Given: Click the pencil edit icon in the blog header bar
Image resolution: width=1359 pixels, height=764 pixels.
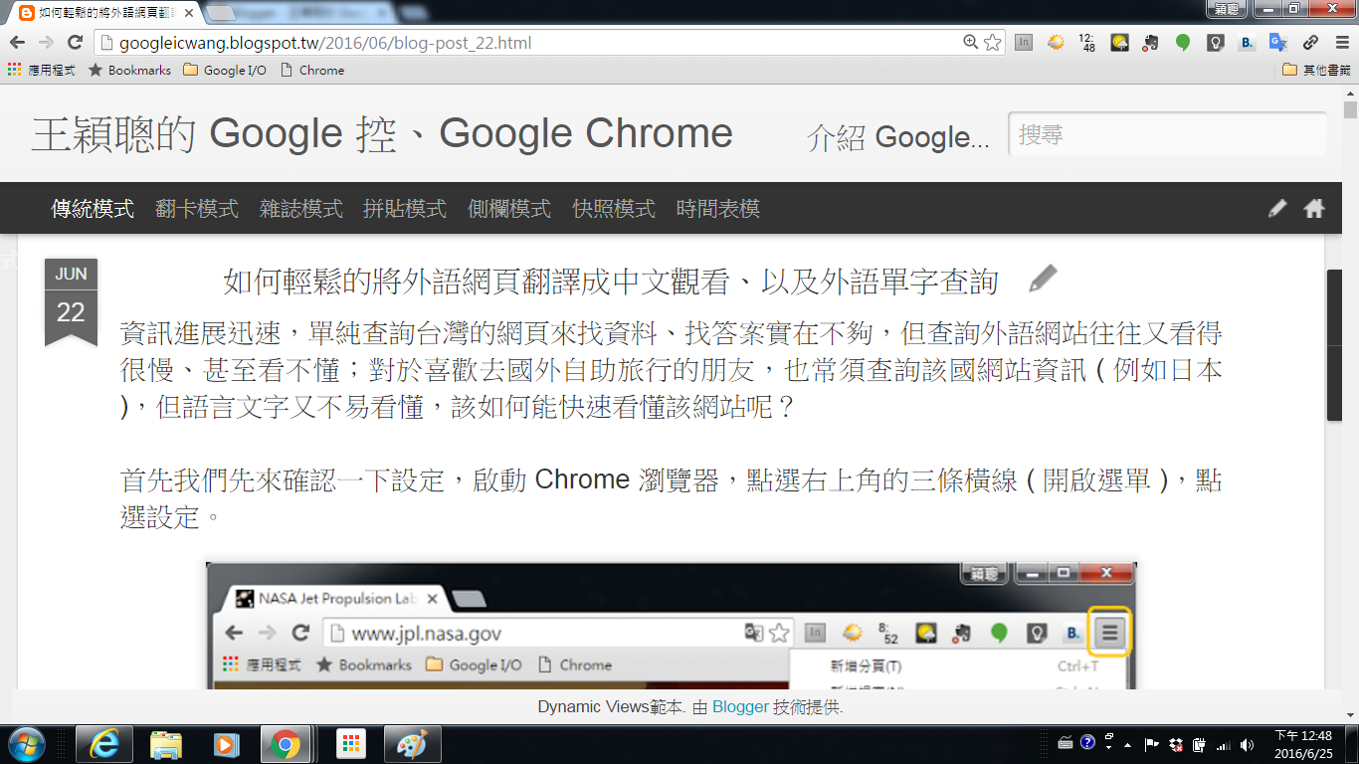Looking at the screenshot, I should pos(1277,209).
